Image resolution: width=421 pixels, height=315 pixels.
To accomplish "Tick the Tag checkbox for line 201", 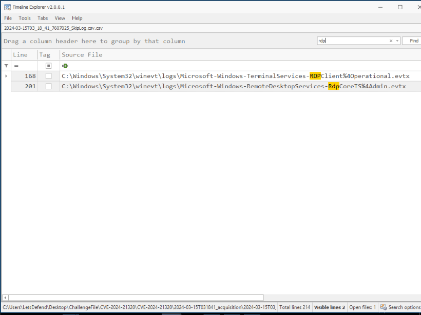I will tap(49, 86).
